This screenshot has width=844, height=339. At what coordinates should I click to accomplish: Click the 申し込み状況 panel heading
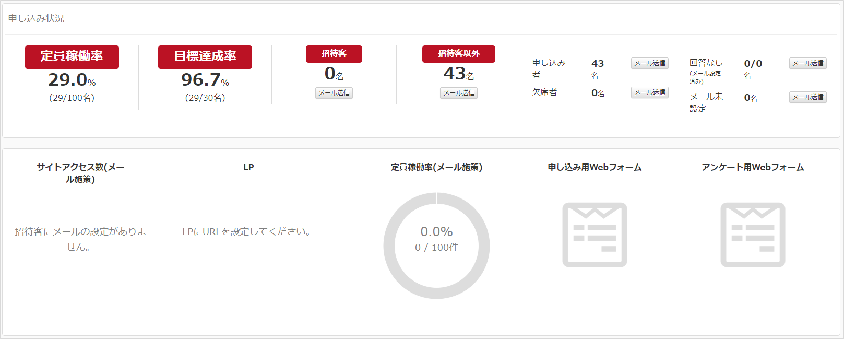(36, 18)
